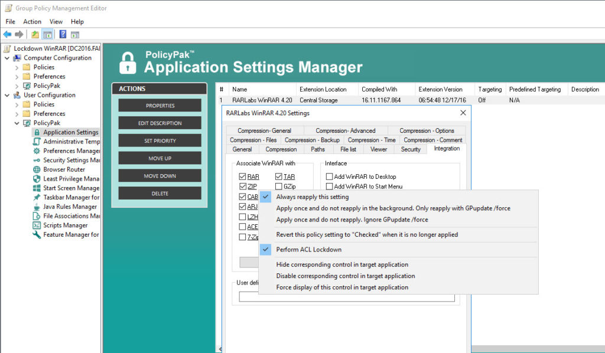Collapse the User Configuration node

pos(7,95)
